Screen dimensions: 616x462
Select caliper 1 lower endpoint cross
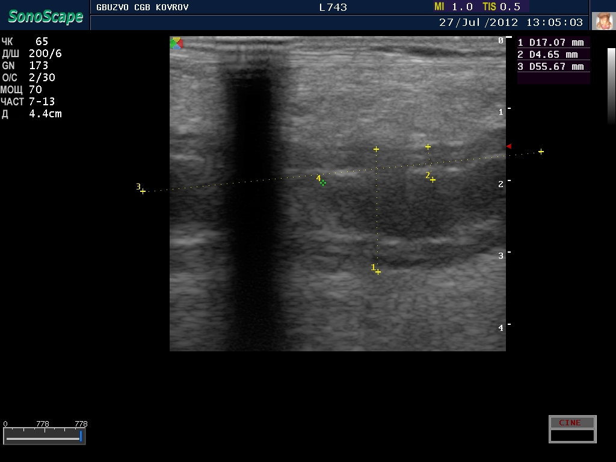[378, 272]
